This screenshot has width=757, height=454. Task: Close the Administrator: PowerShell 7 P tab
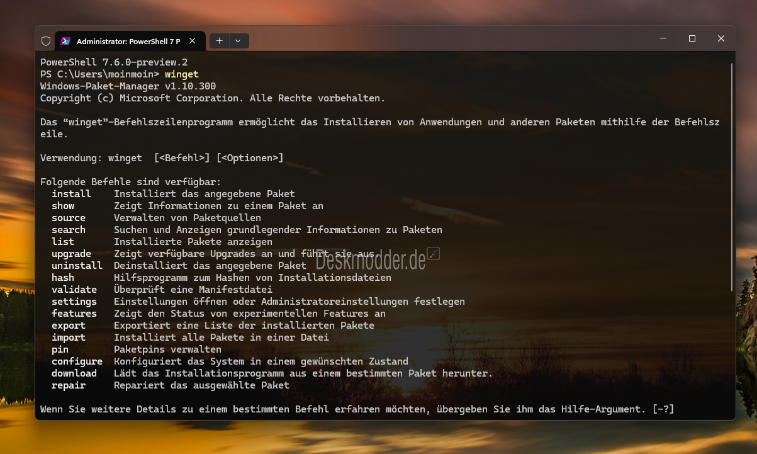pyautogui.click(x=193, y=41)
